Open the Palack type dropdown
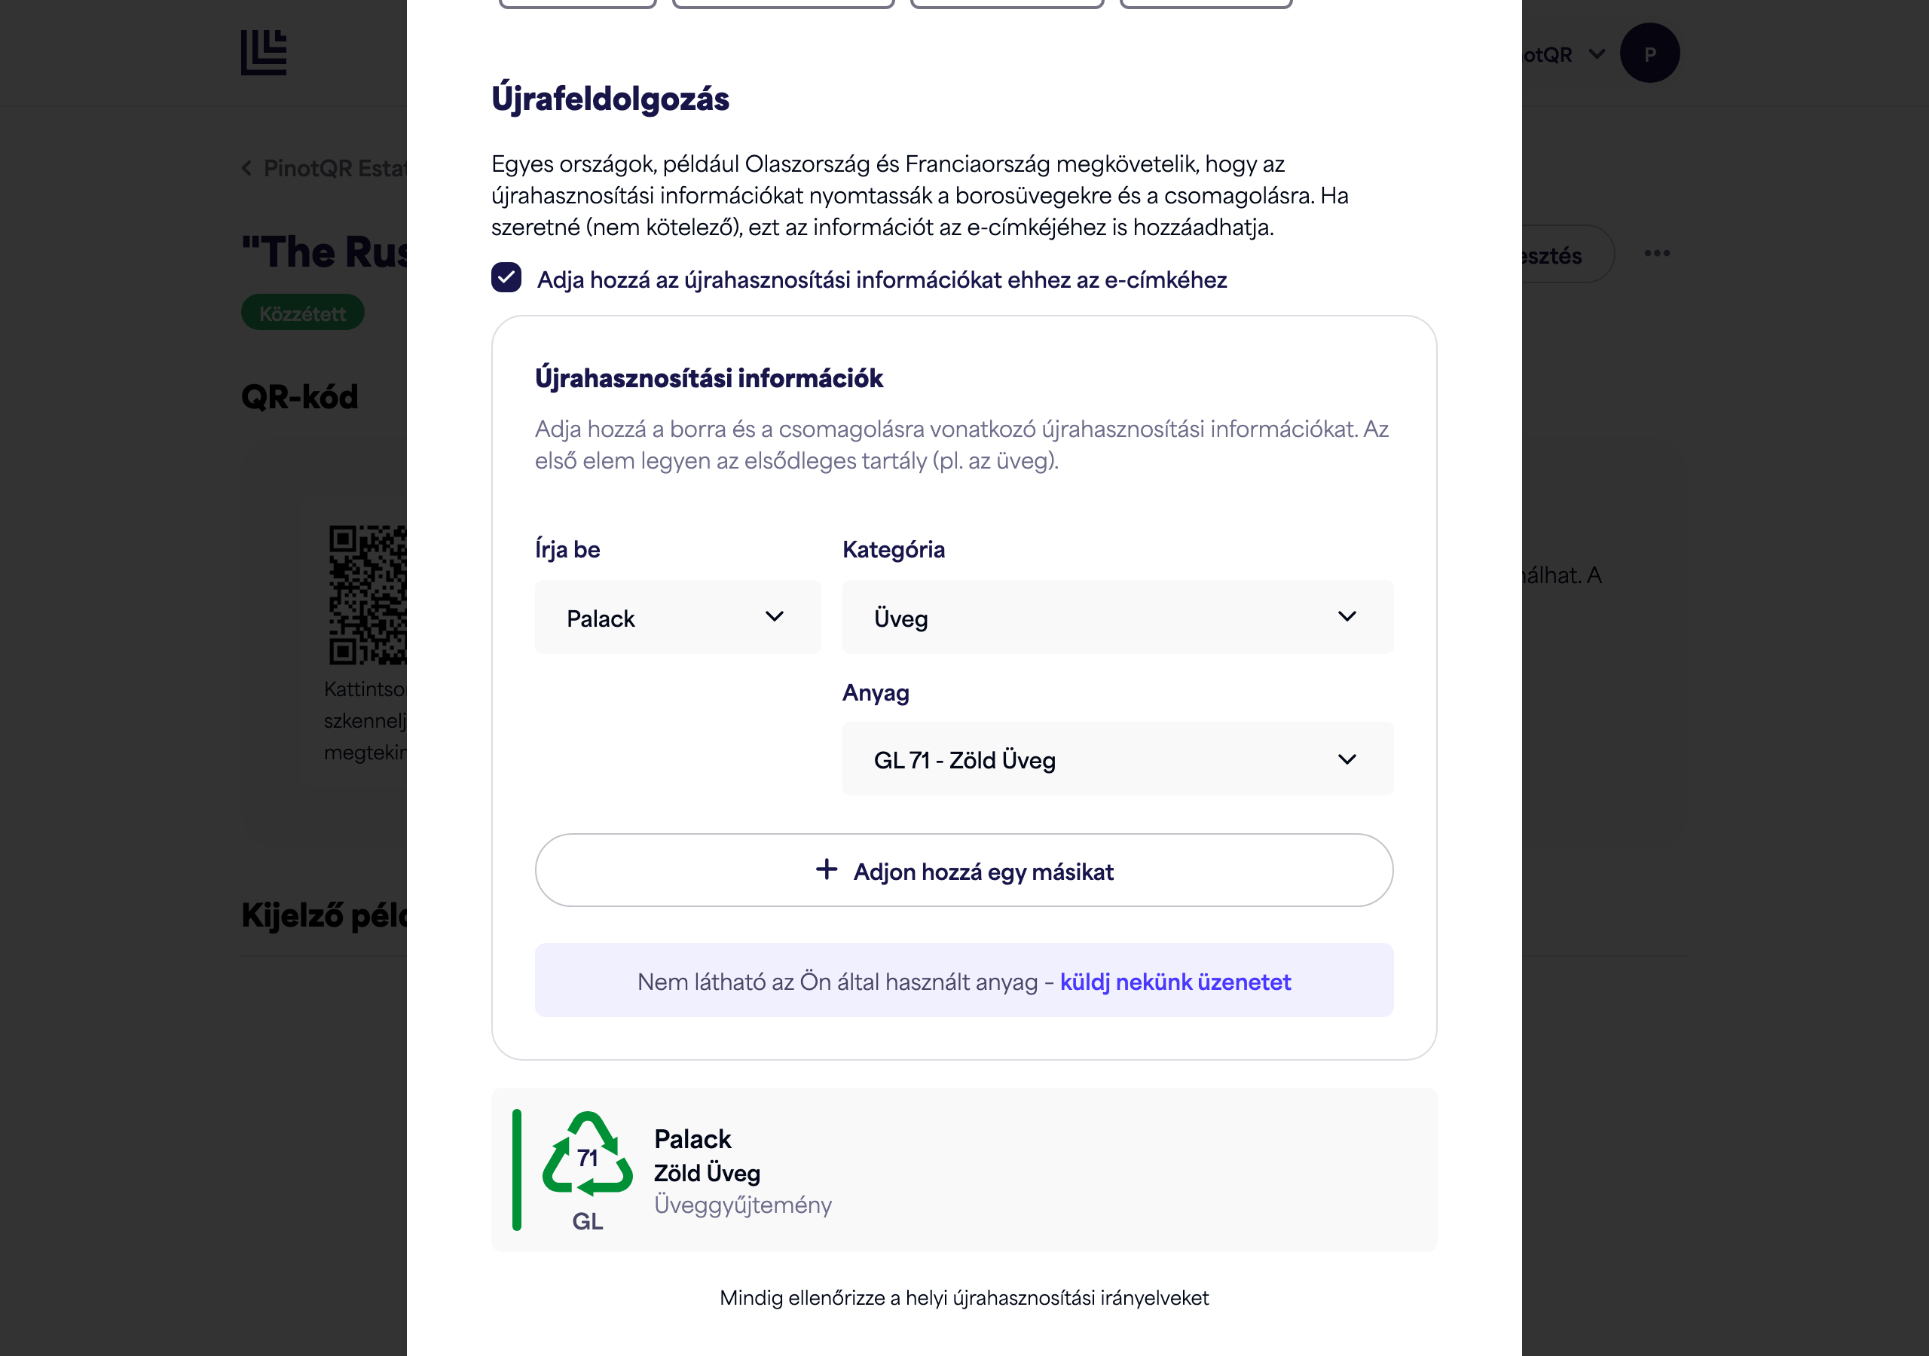1929x1356 pixels. point(677,618)
